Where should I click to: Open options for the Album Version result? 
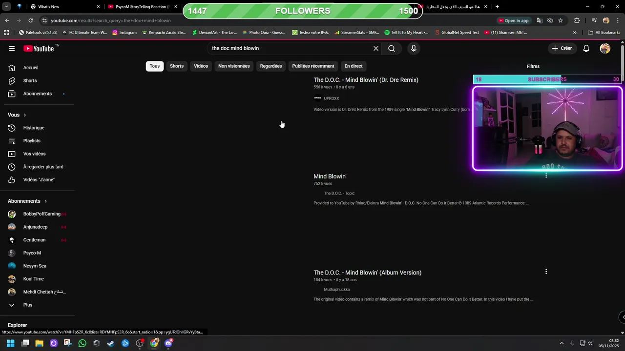546,272
